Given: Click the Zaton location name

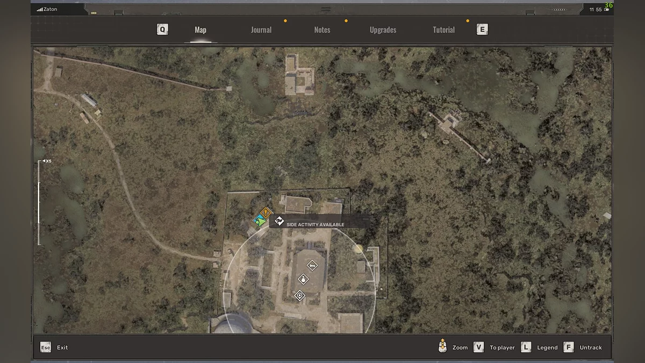Looking at the screenshot, I should pos(50,9).
